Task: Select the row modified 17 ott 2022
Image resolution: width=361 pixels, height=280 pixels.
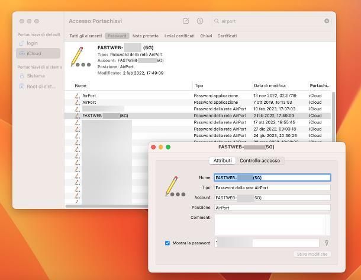Action: click(x=198, y=122)
